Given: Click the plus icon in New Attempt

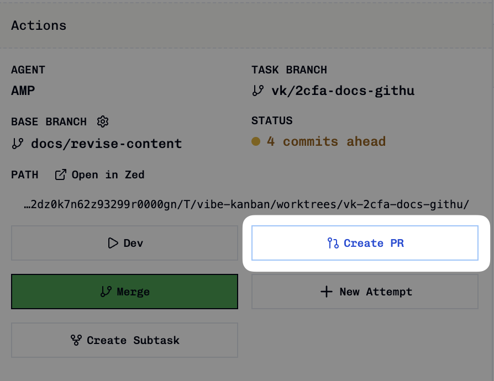Looking at the screenshot, I should (x=327, y=292).
